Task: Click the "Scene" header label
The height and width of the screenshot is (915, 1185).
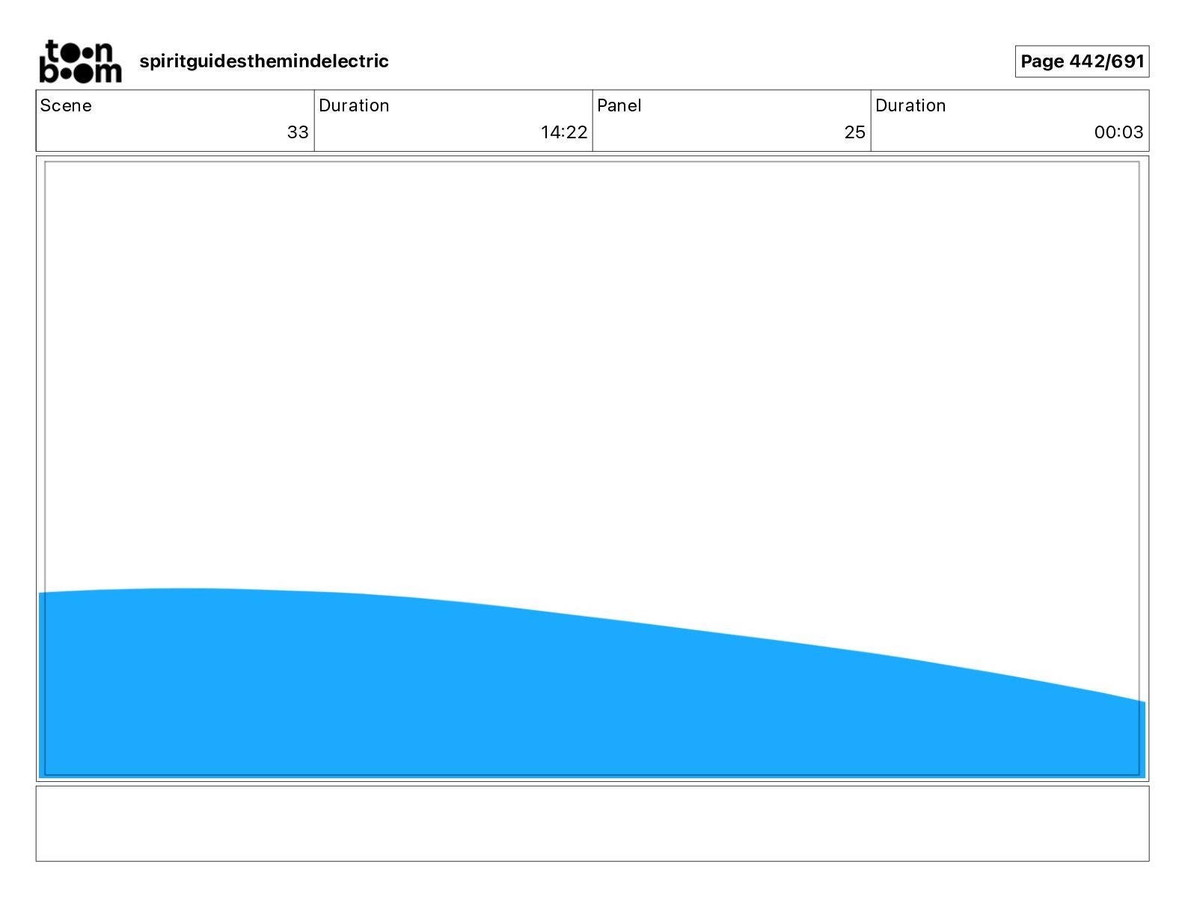Action: point(66,105)
